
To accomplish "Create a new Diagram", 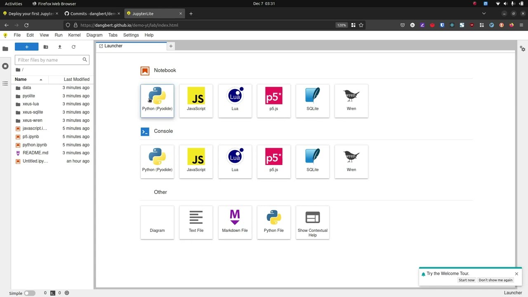I will [x=157, y=223].
